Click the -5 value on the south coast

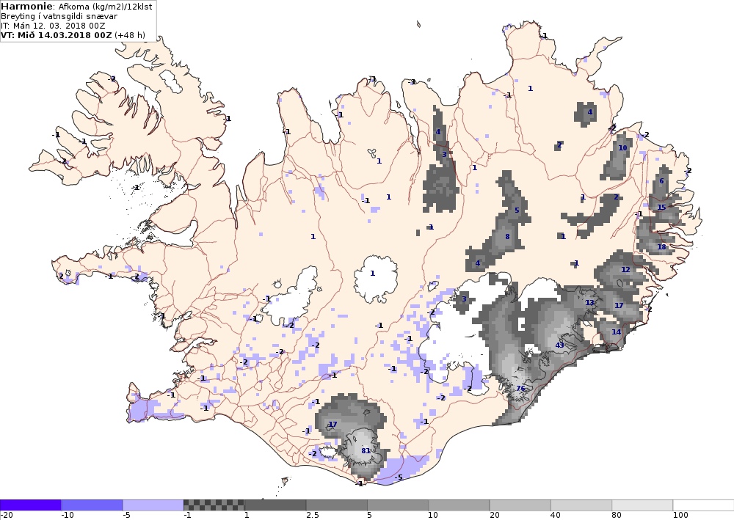coord(399,477)
